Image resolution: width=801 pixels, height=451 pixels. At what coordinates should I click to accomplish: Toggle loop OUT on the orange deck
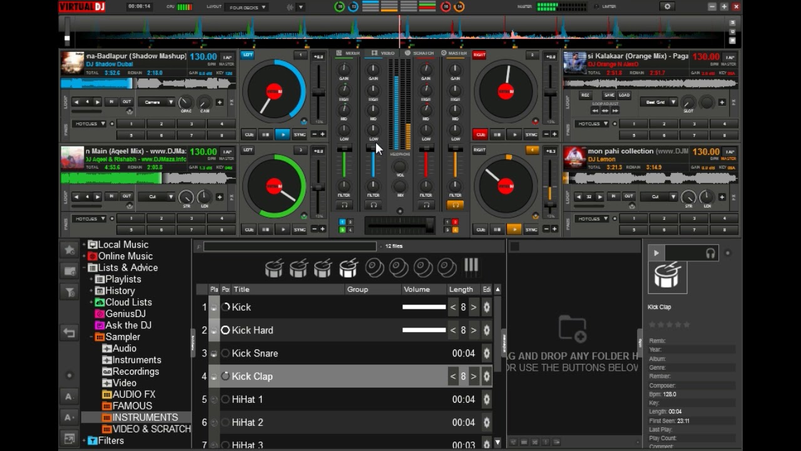(x=628, y=196)
